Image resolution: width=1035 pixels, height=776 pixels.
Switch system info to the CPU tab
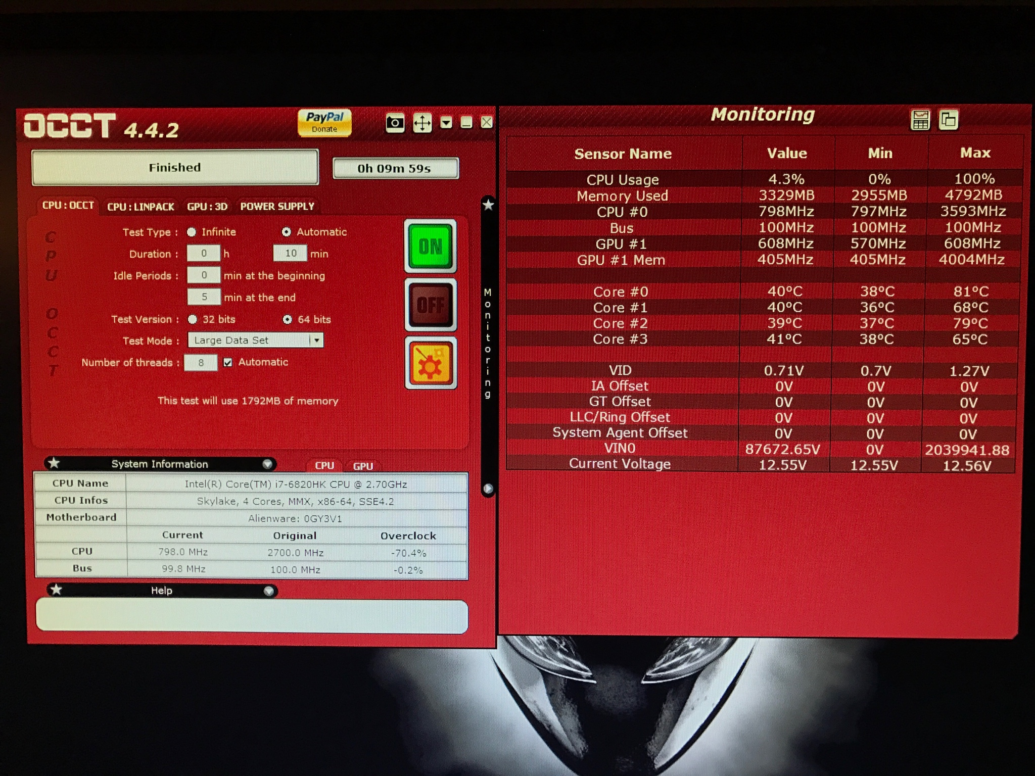pyautogui.click(x=324, y=465)
